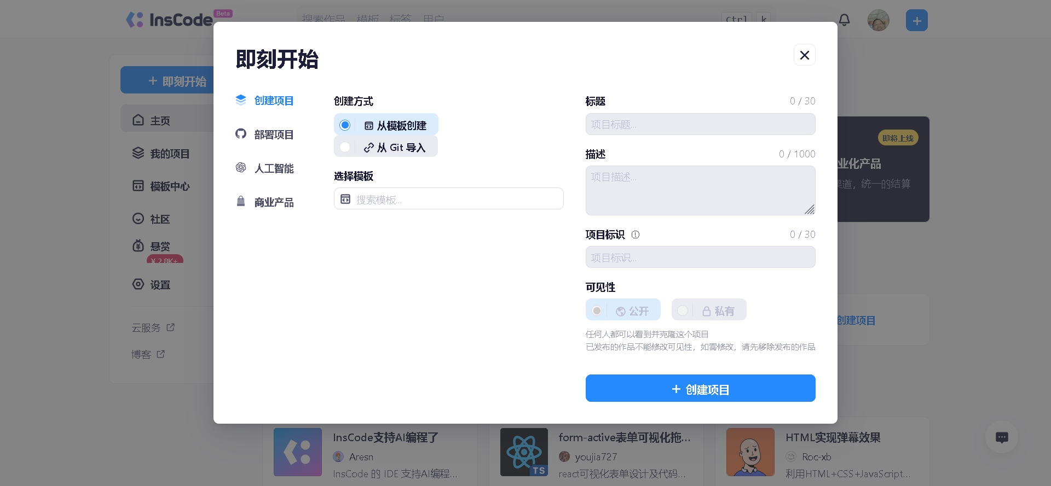Open the 人工智能 tab
Image resolution: width=1051 pixels, height=486 pixels.
265,168
